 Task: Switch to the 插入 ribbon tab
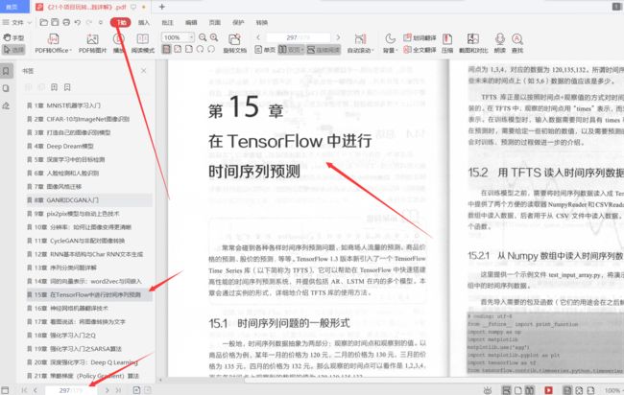point(144,23)
